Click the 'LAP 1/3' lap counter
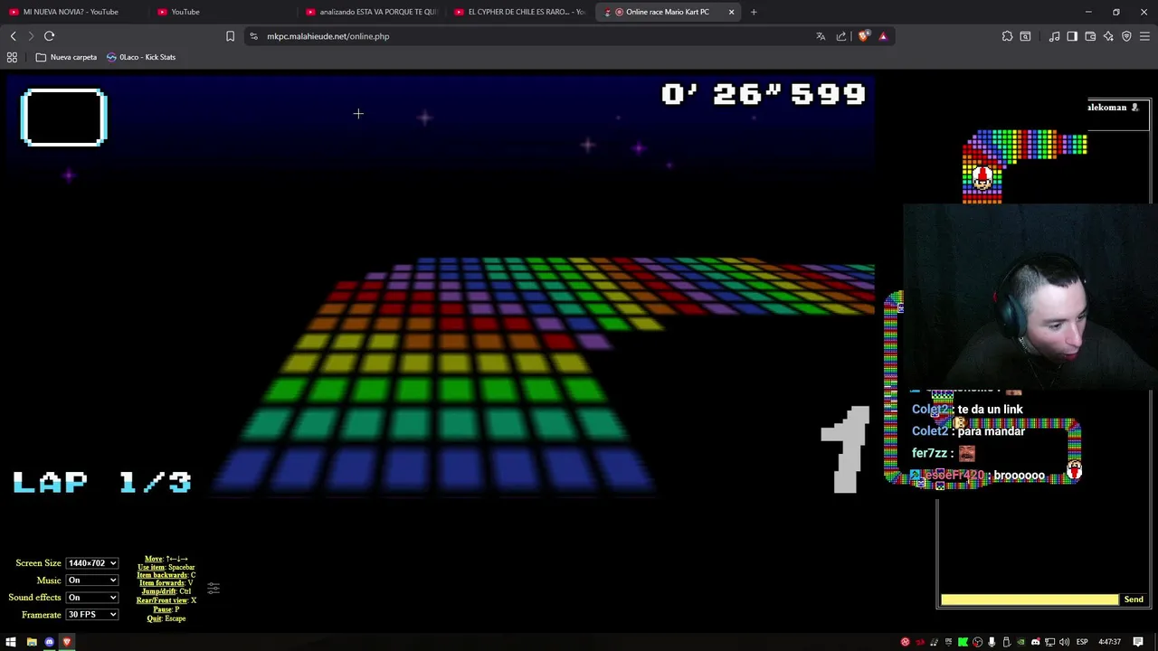This screenshot has width=1158, height=651. [x=102, y=482]
